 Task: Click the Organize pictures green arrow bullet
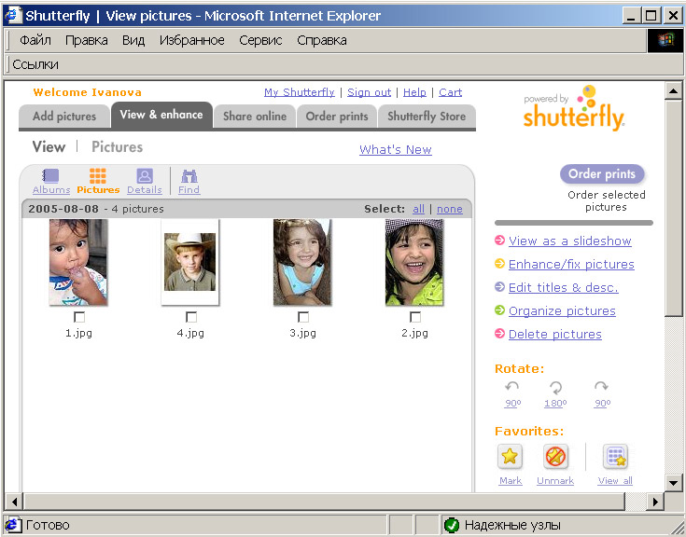[x=499, y=310]
